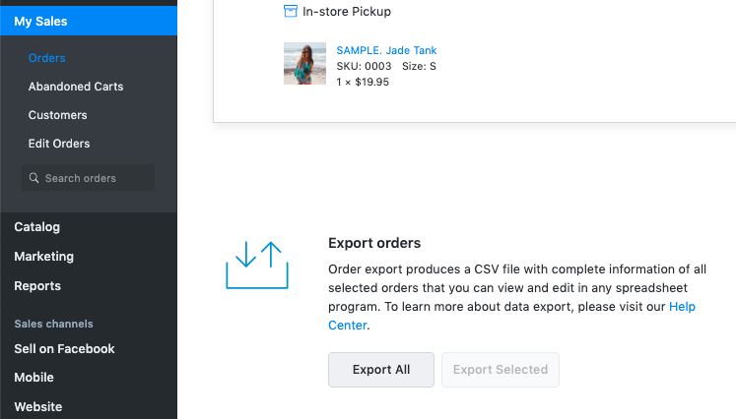Follow the Help Center link
Screen dimensions: 736x419
[682, 307]
